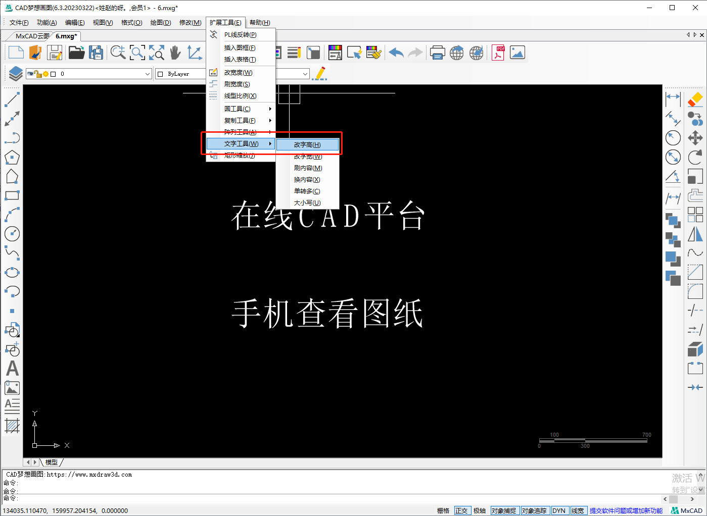707x516 pixels.
Task: Choose PL线反转(P) menu item
Action: (x=241, y=35)
